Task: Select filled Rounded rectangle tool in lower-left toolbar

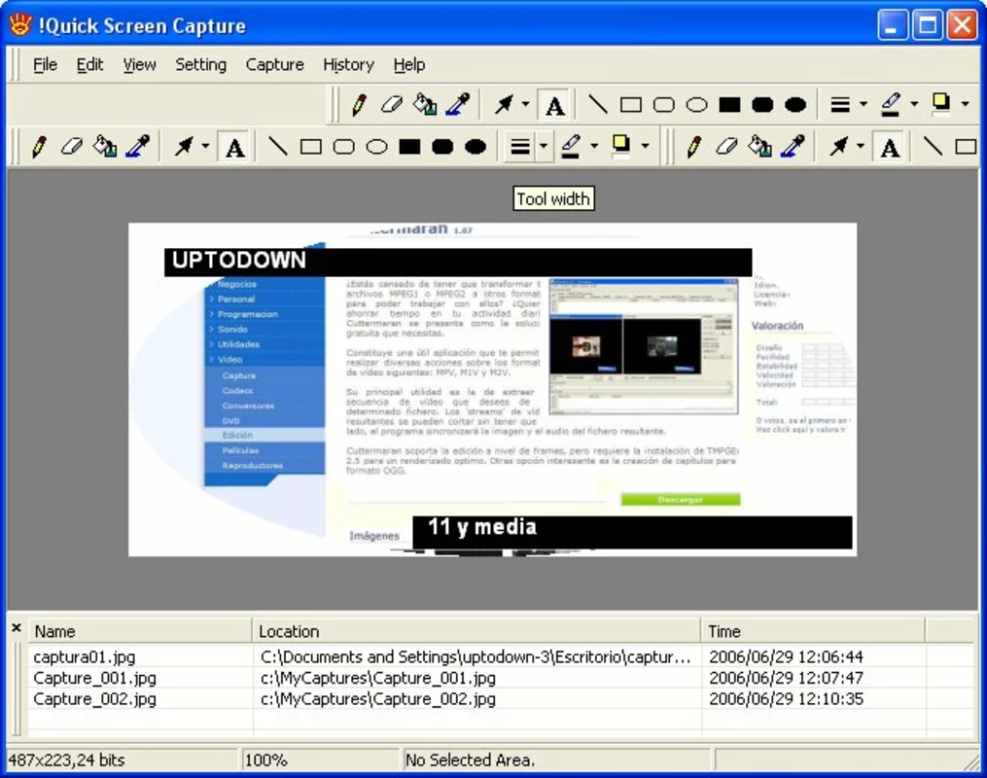Action: 442,147
